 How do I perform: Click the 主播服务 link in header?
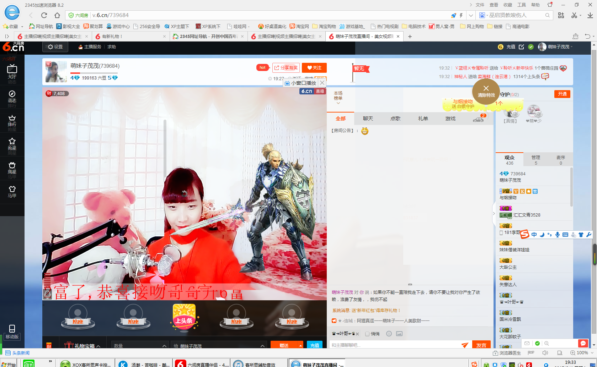[x=90, y=47]
